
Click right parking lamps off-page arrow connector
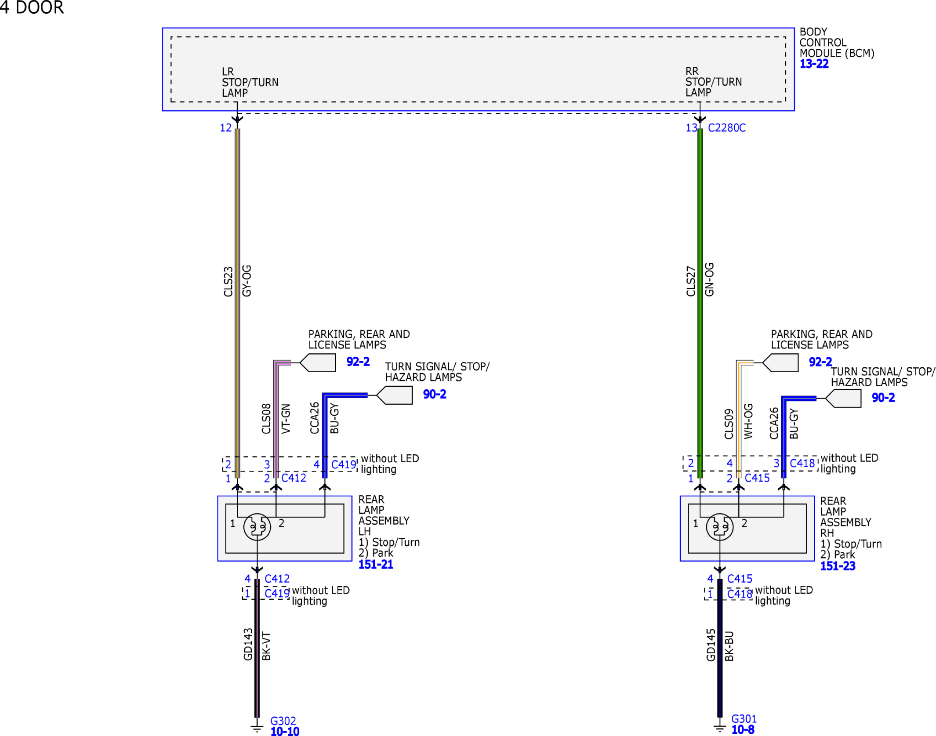point(780,363)
